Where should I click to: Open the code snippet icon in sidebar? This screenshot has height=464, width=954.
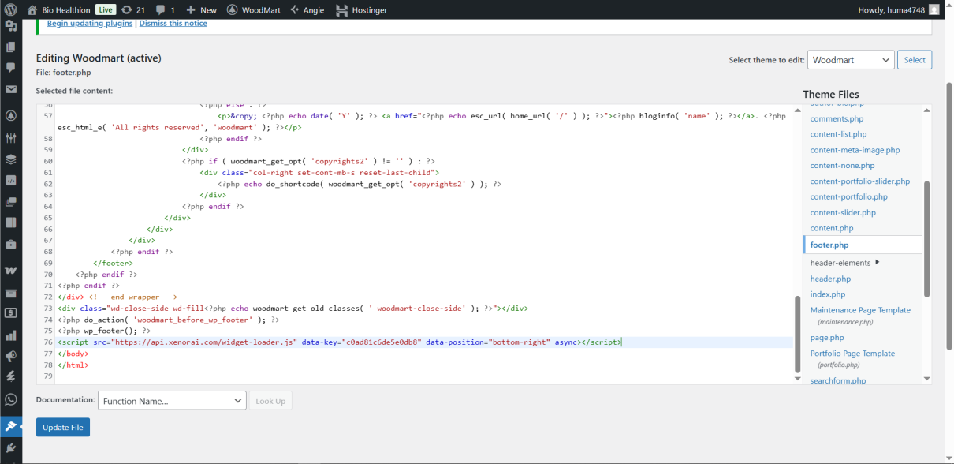click(x=11, y=180)
